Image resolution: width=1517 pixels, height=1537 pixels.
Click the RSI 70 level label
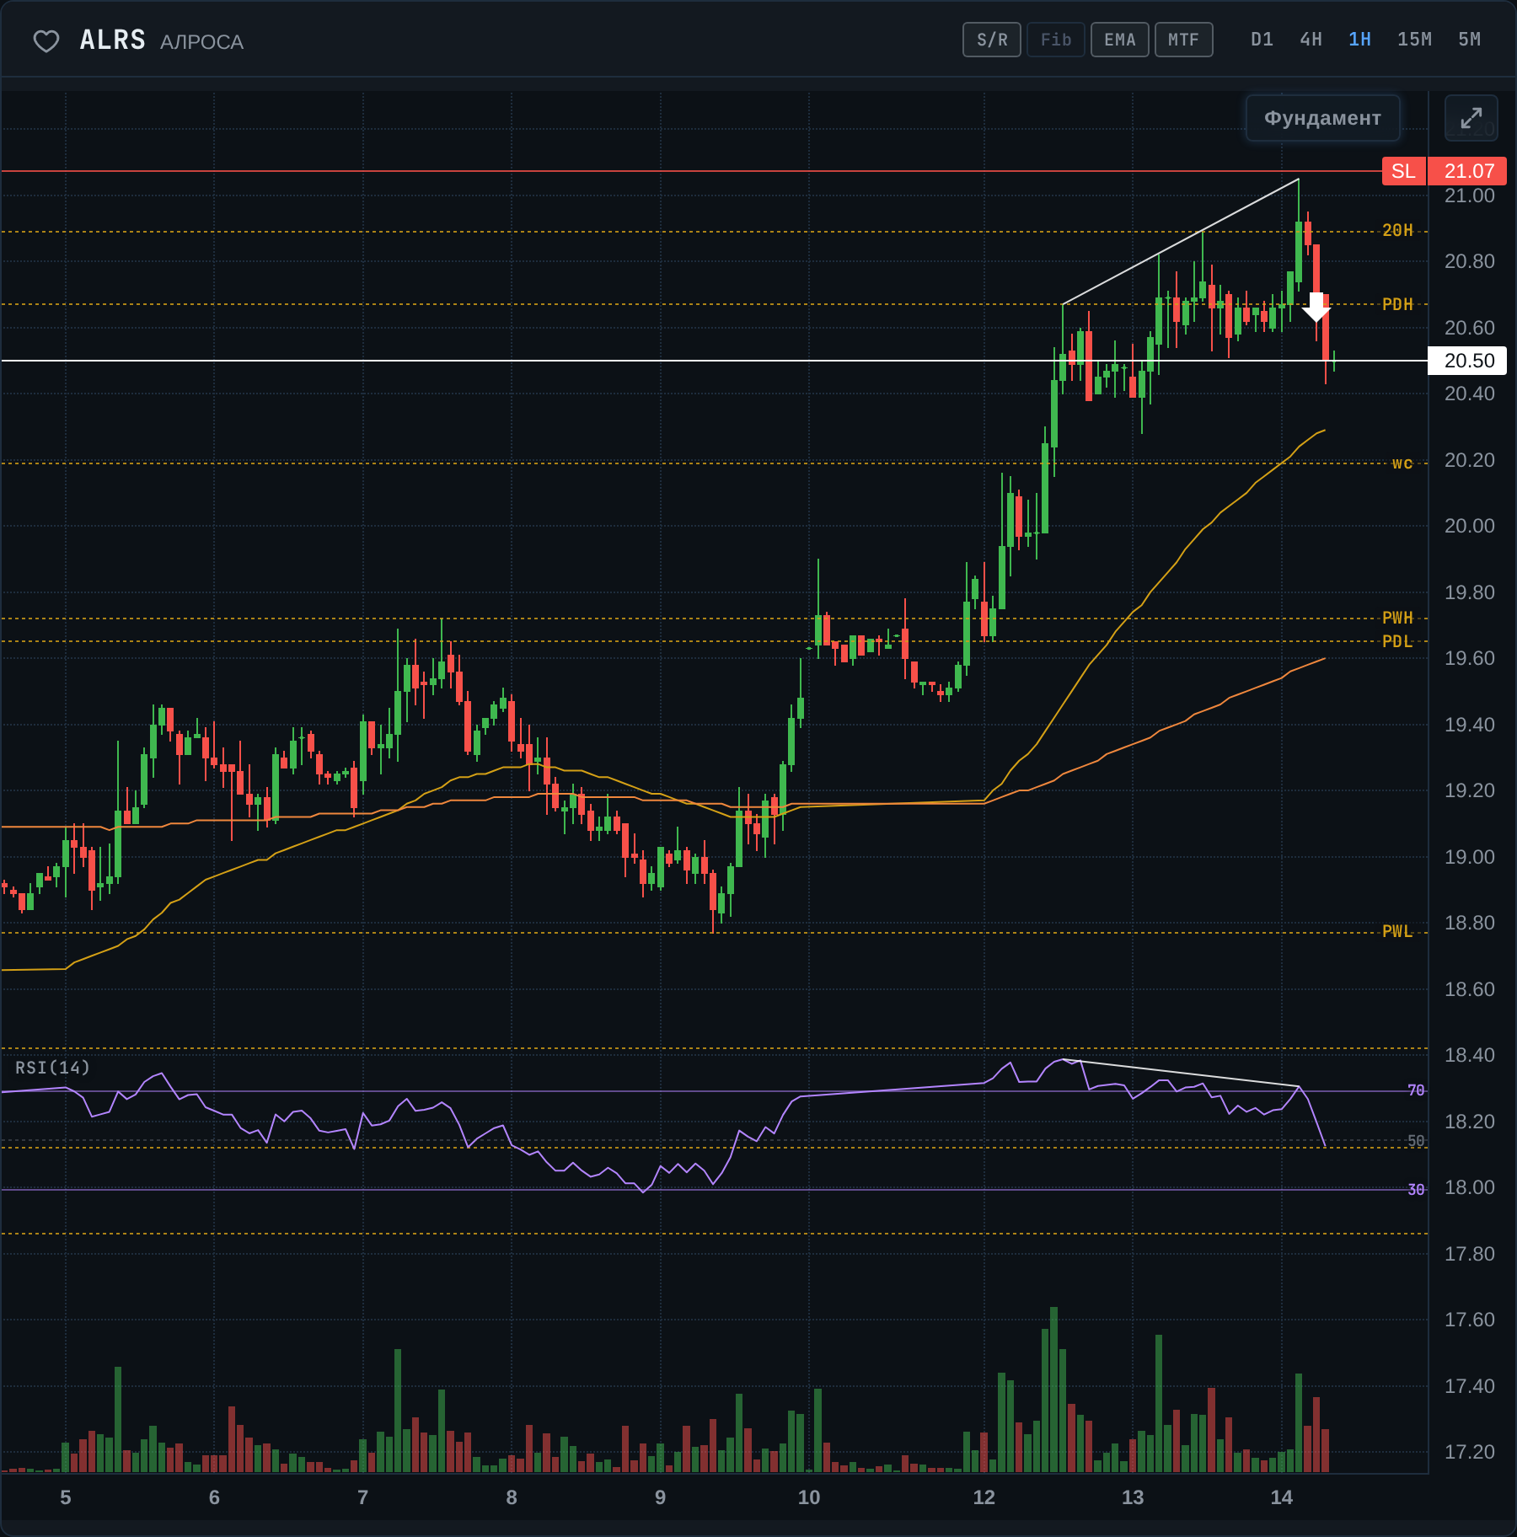pyautogui.click(x=1416, y=1091)
